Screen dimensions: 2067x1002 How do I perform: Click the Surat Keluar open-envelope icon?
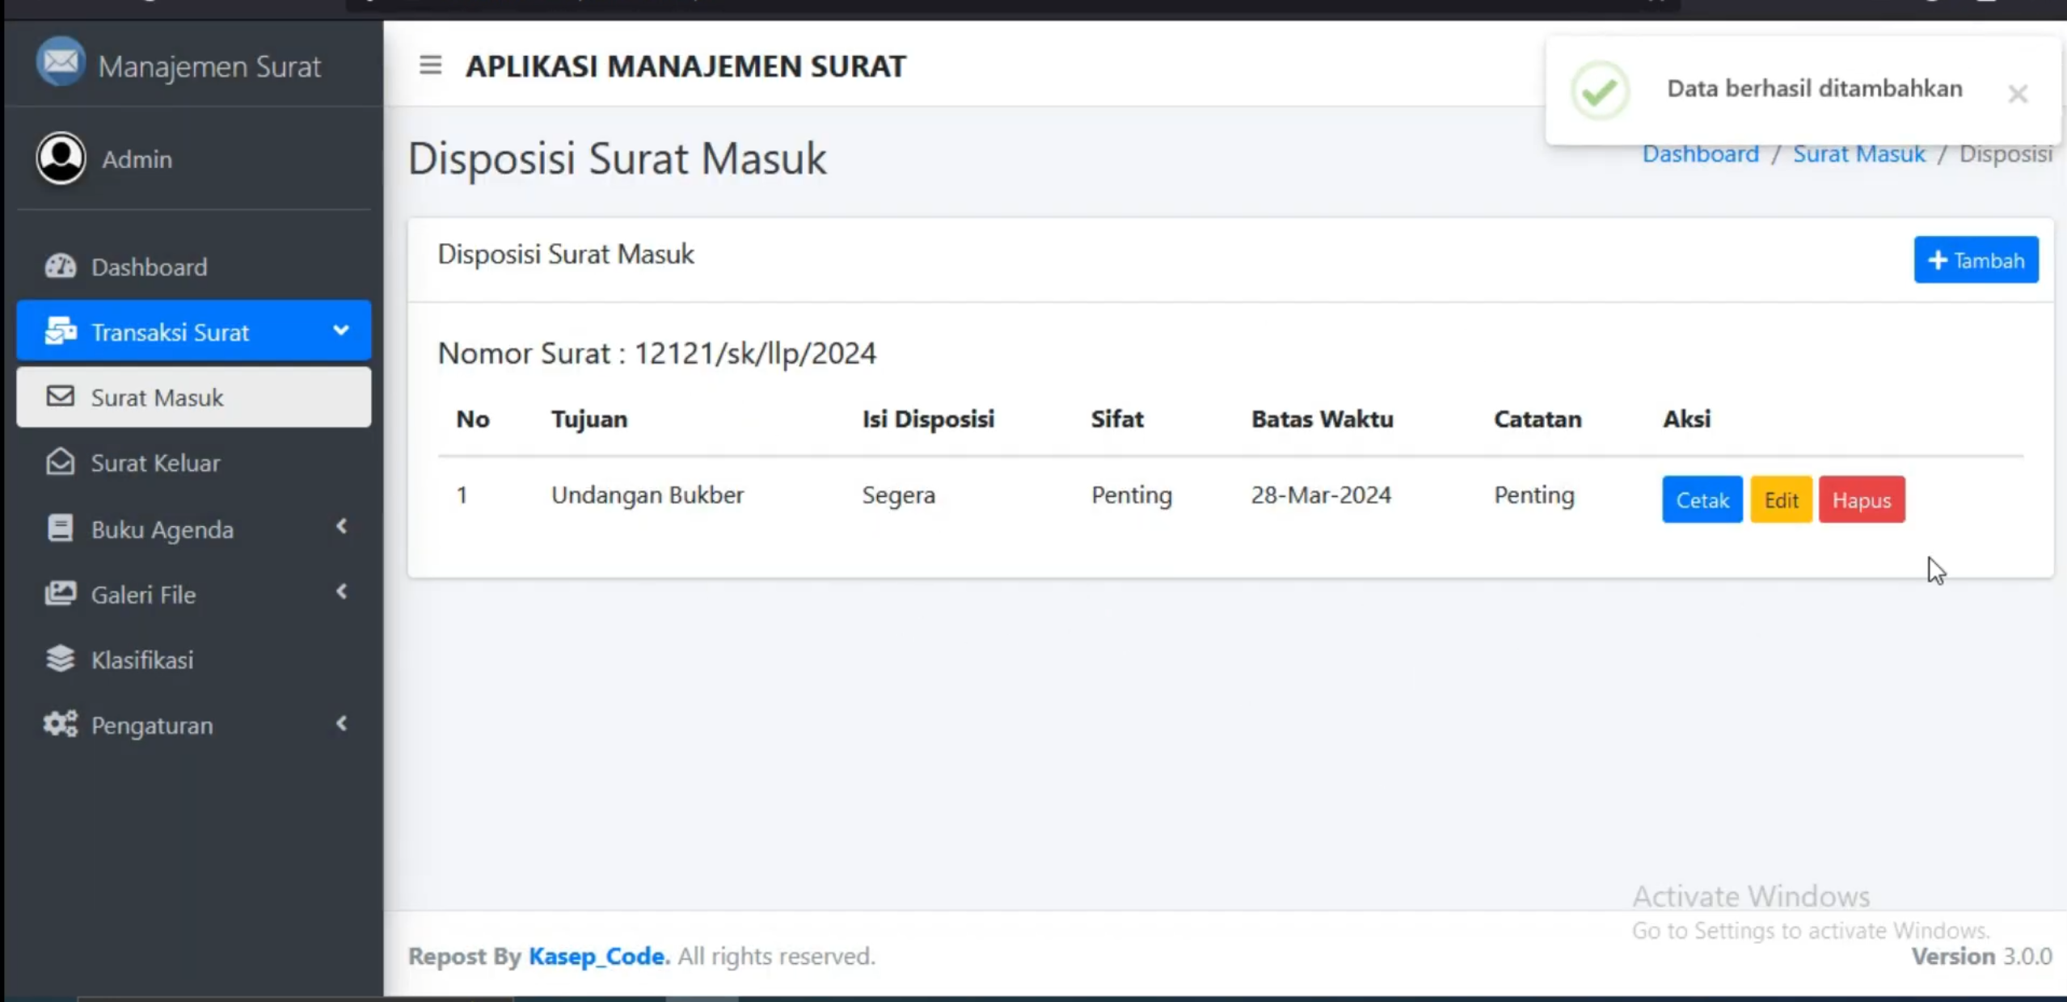60,461
